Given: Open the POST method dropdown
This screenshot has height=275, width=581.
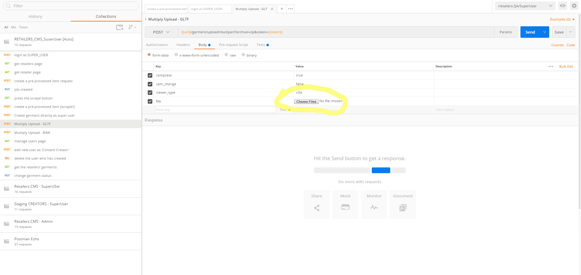Looking at the screenshot, I should point(161,32).
